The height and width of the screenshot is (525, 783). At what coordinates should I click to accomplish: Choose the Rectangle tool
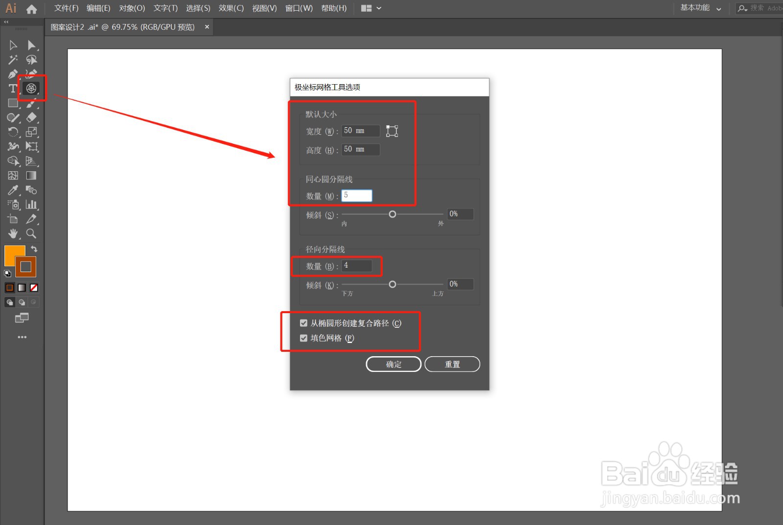click(13, 103)
